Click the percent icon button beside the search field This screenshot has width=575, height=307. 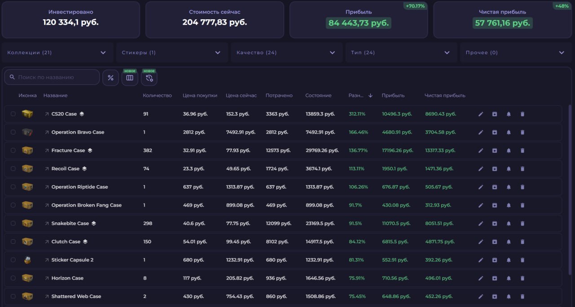(111, 78)
